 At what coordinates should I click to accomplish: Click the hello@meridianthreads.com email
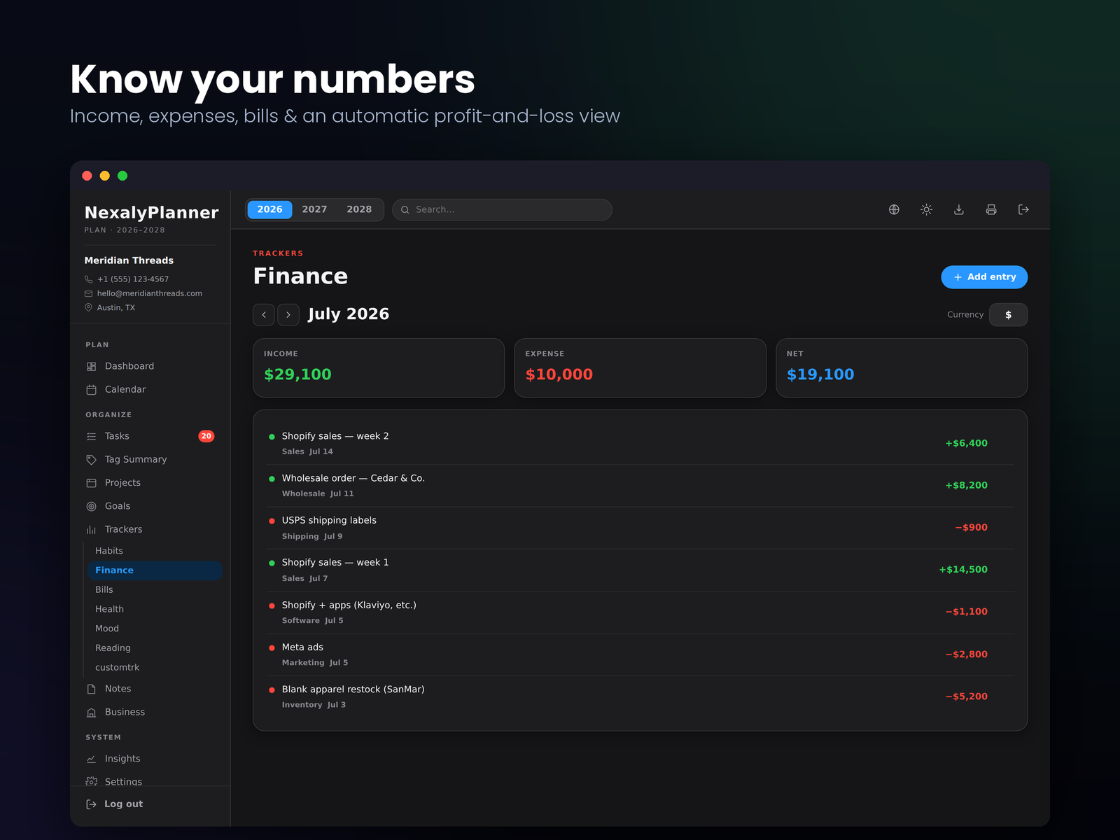150,293
